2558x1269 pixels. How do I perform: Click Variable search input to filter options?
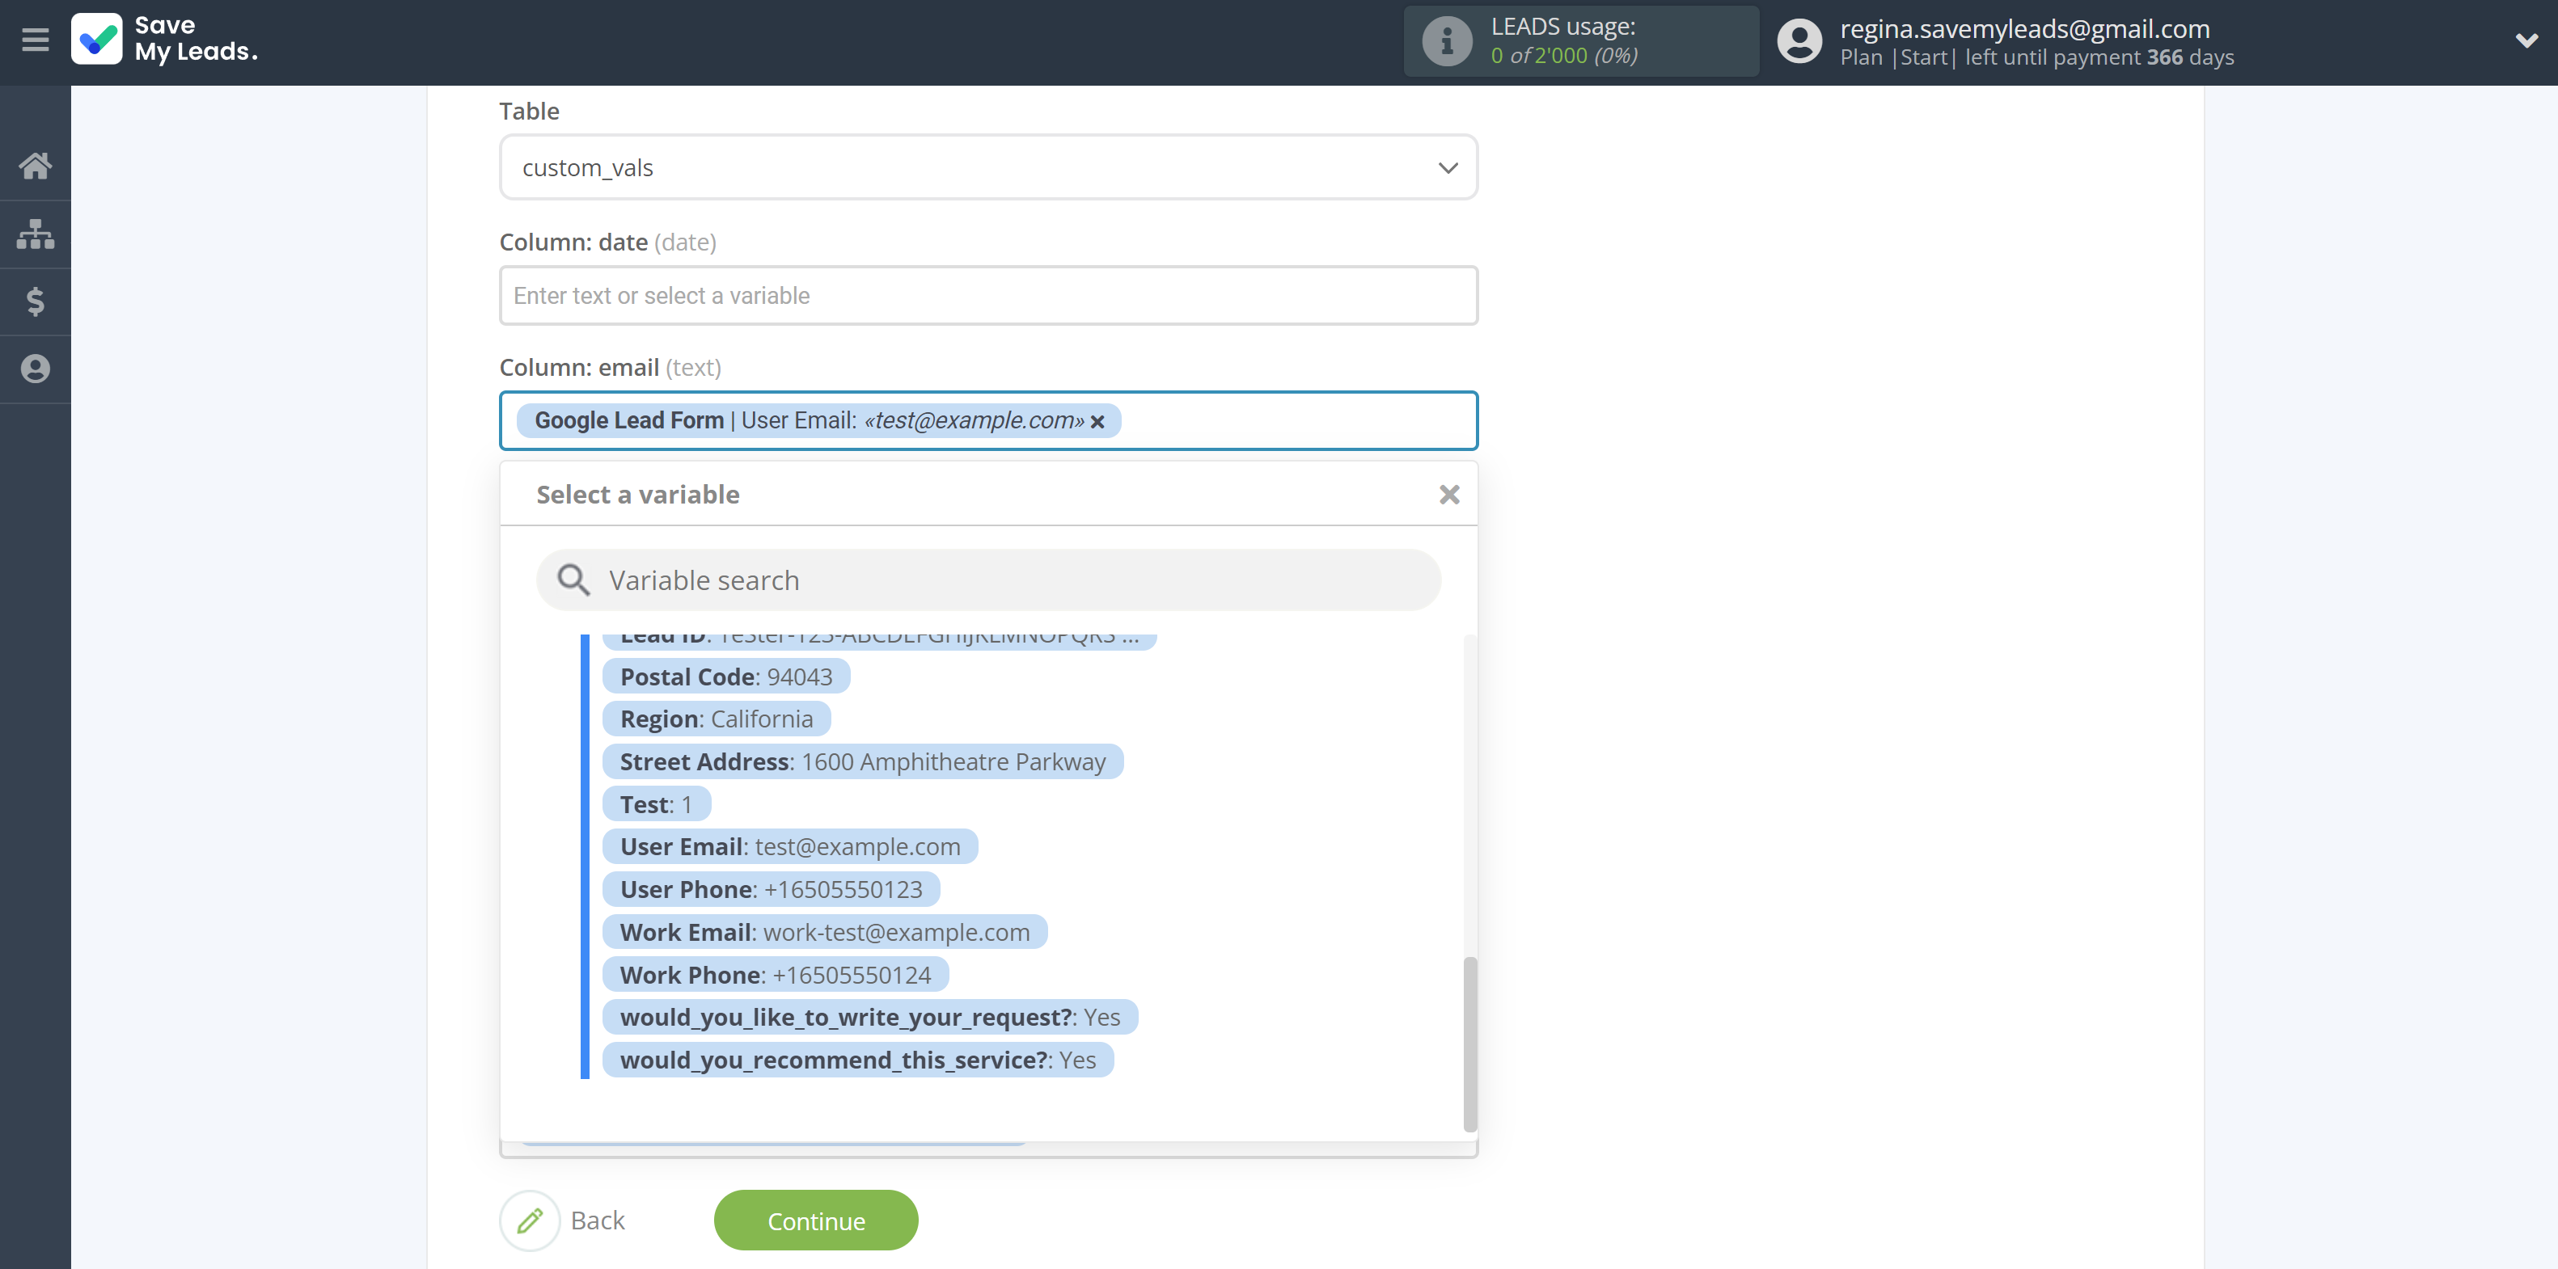point(990,579)
